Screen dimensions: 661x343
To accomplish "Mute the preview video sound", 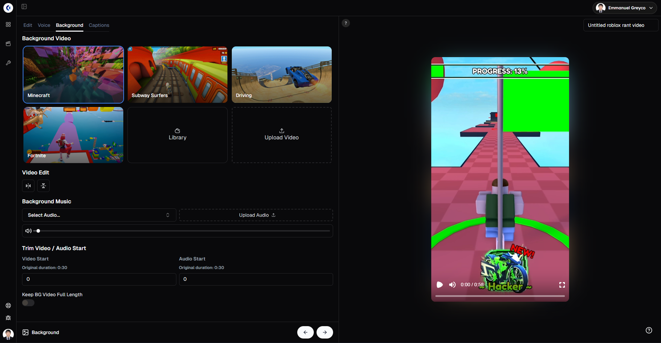I will [x=452, y=285].
